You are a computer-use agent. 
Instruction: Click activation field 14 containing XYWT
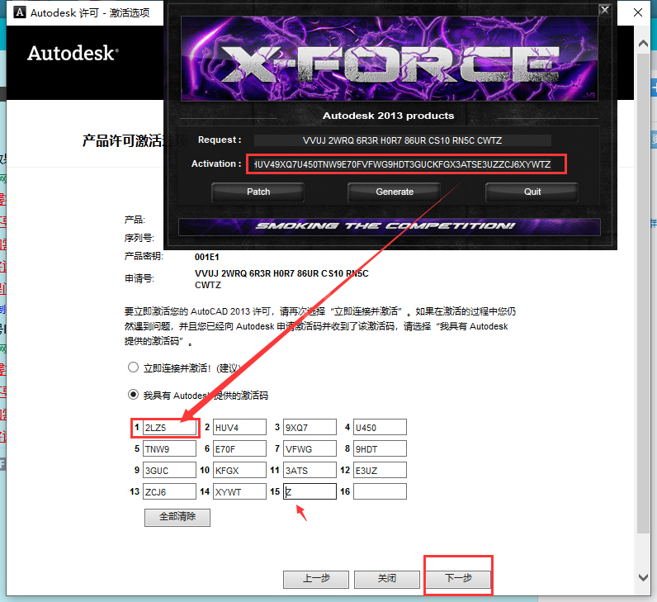pos(239,491)
